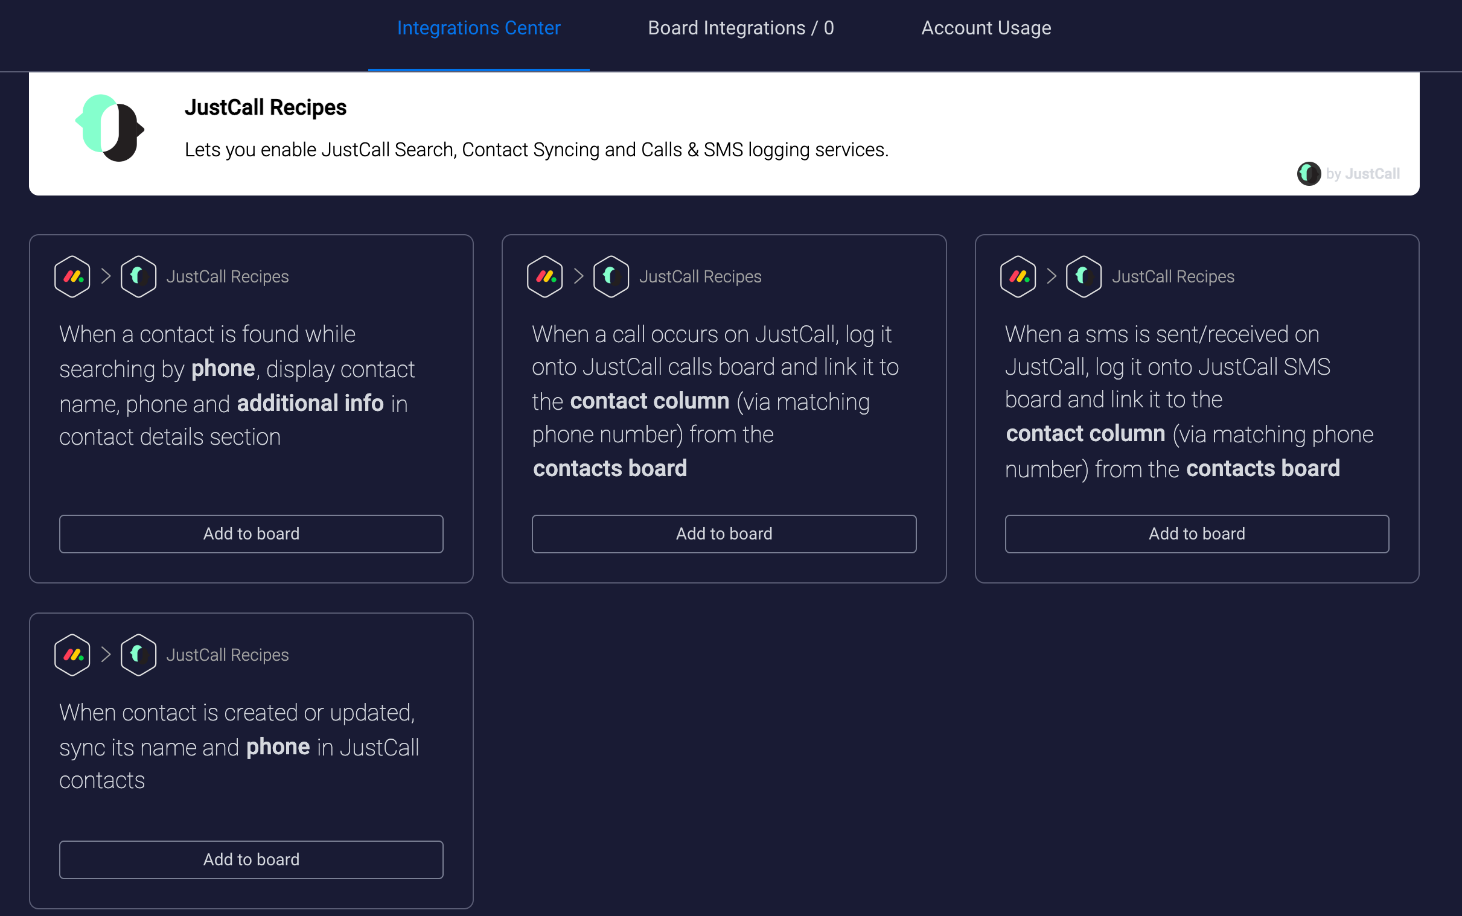Click bold "phone" field in the search recipe sentence
This screenshot has height=916, width=1462.
223,369
